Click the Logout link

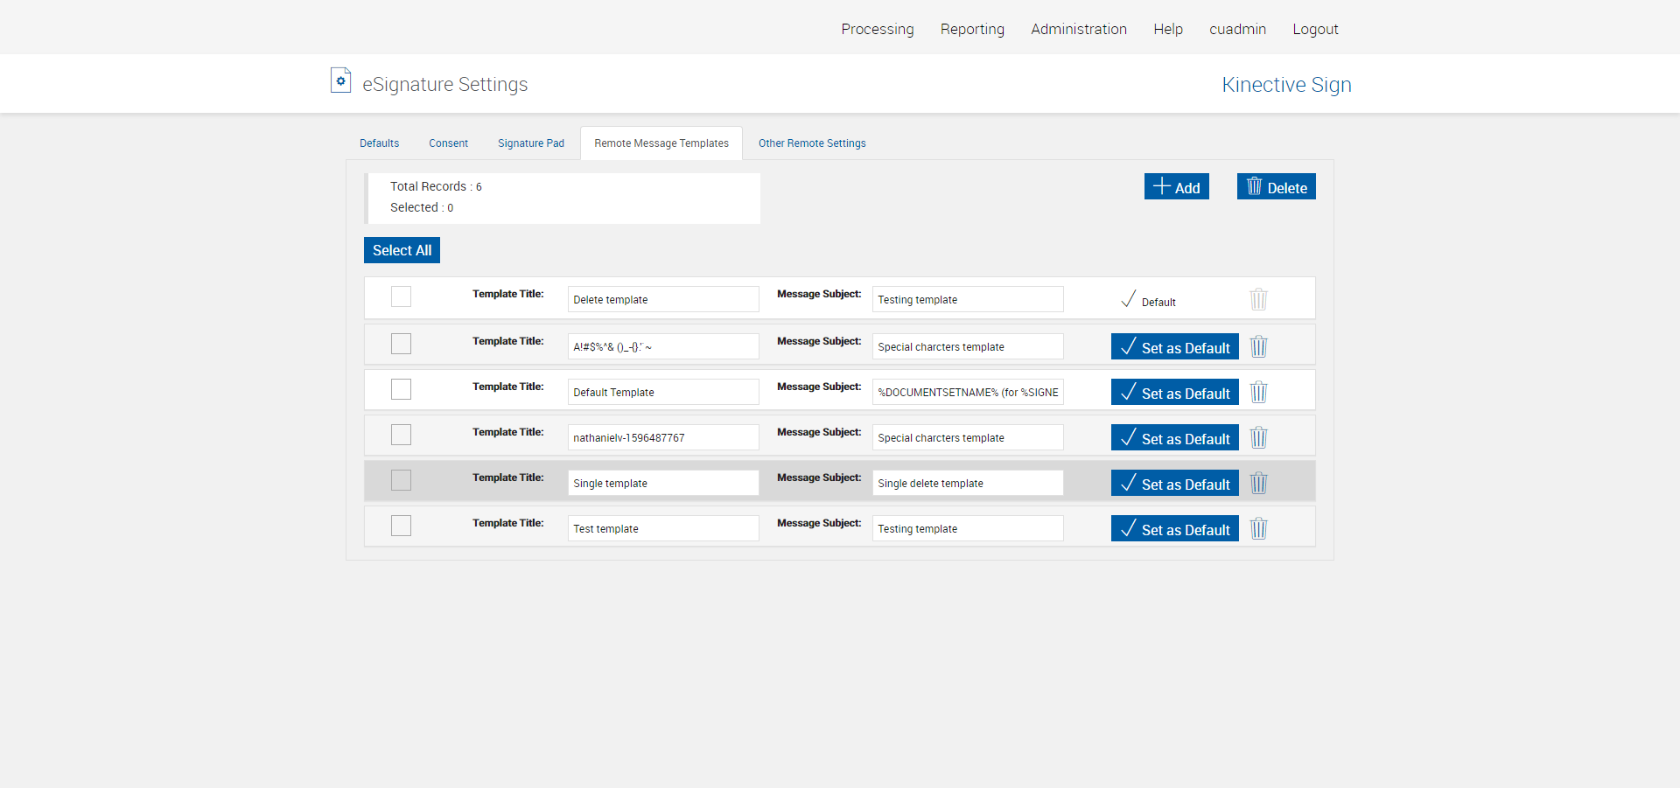(1315, 29)
